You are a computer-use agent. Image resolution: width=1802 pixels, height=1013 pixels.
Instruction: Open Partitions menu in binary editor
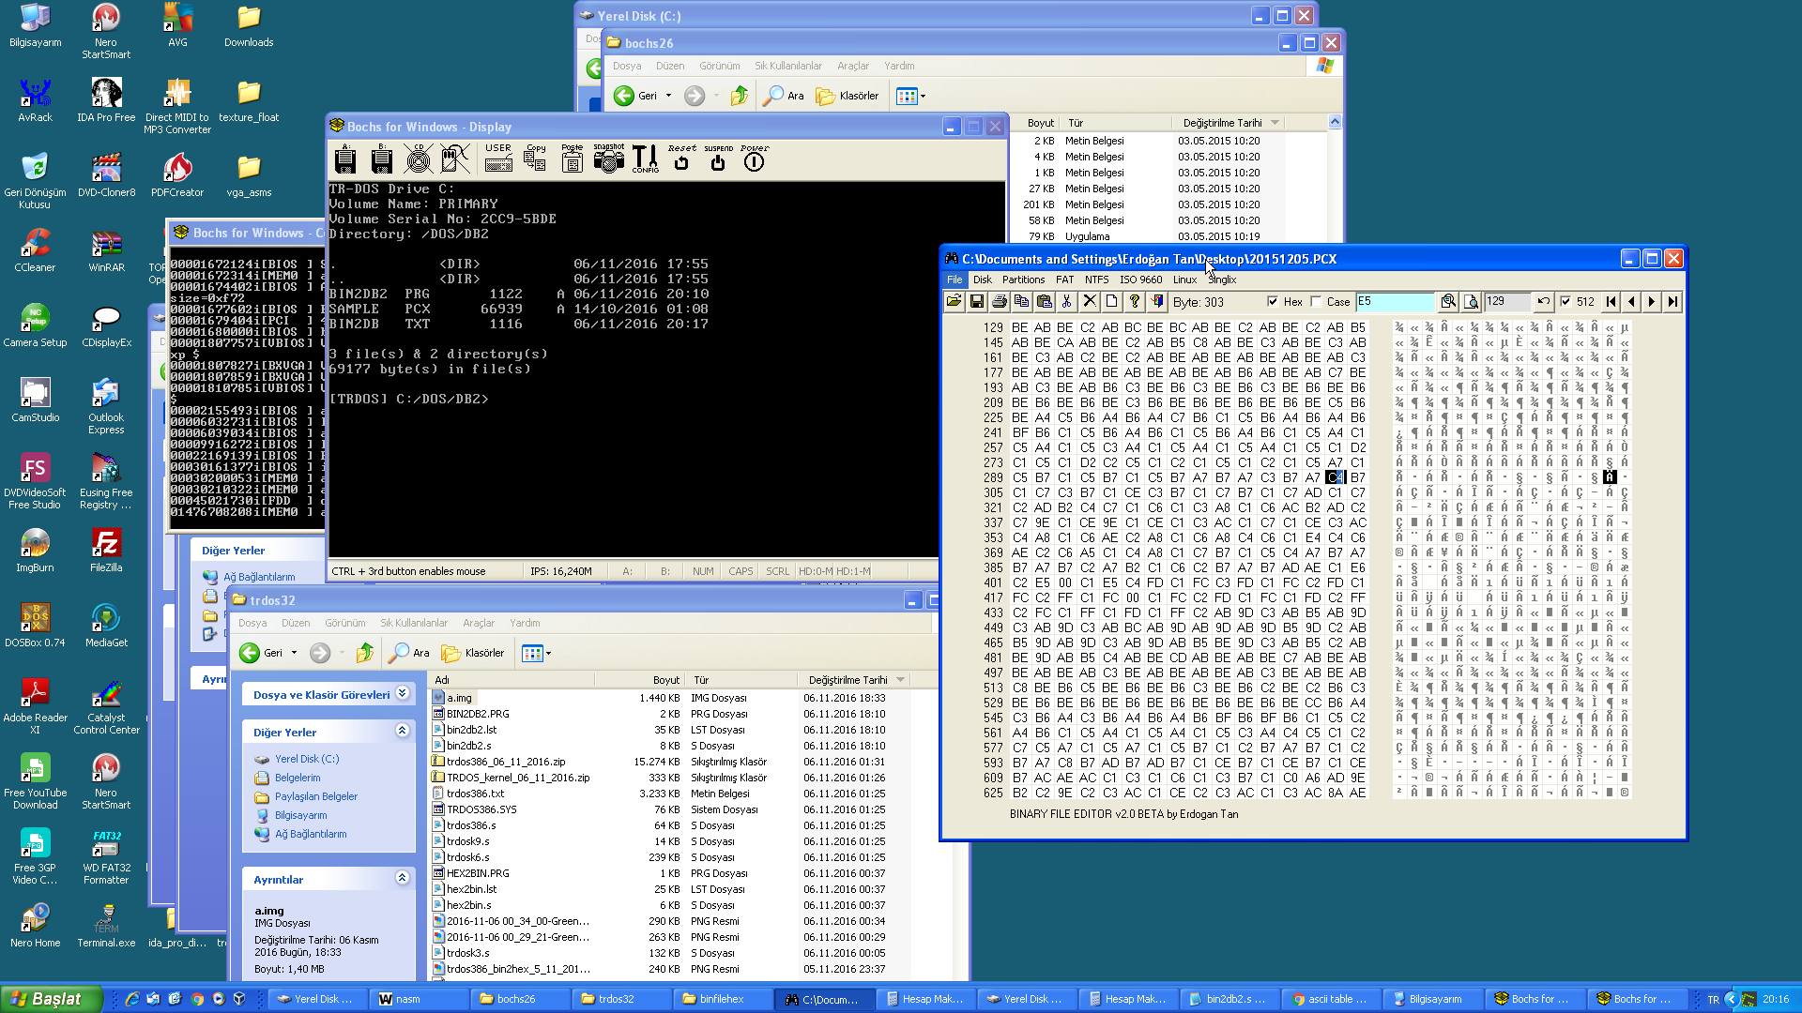1023,280
